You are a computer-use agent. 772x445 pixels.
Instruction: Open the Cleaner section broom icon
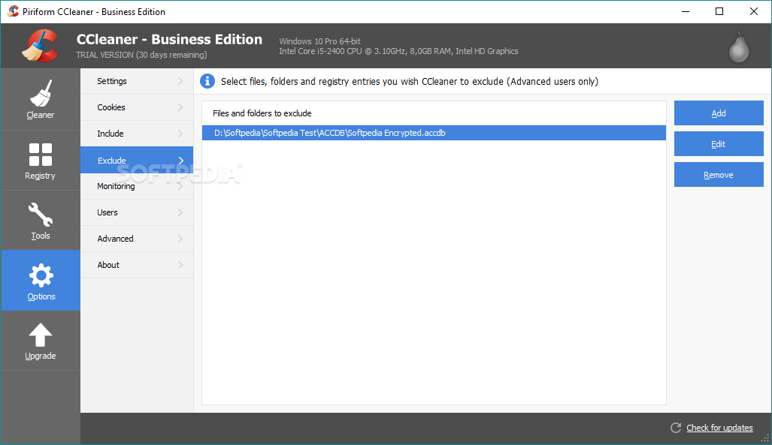(41, 93)
